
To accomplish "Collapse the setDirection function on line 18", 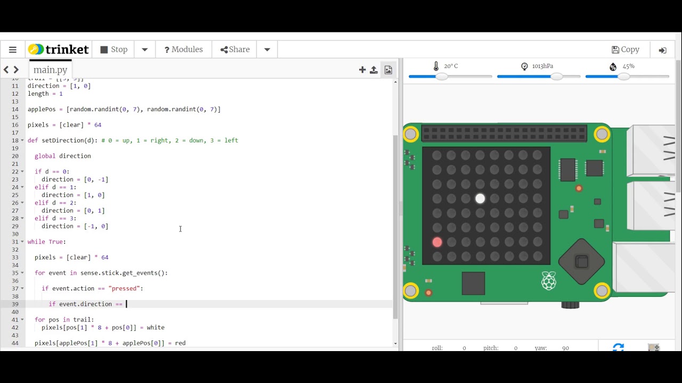I will [x=22, y=140].
